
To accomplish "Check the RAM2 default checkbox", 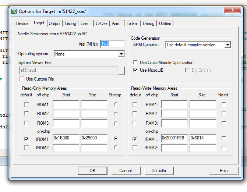I will [x=135, y=113].
